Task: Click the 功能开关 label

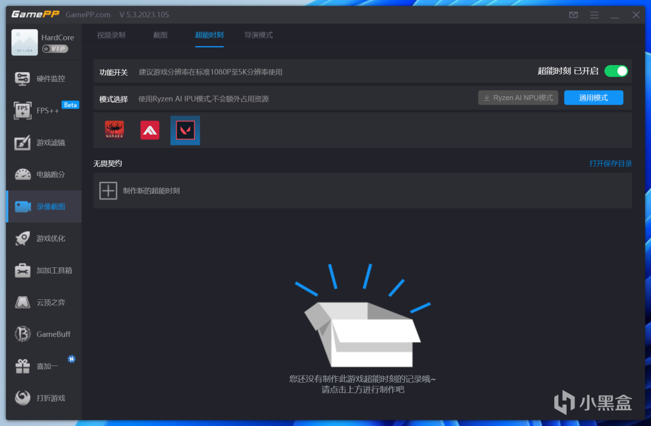Action: [113, 72]
